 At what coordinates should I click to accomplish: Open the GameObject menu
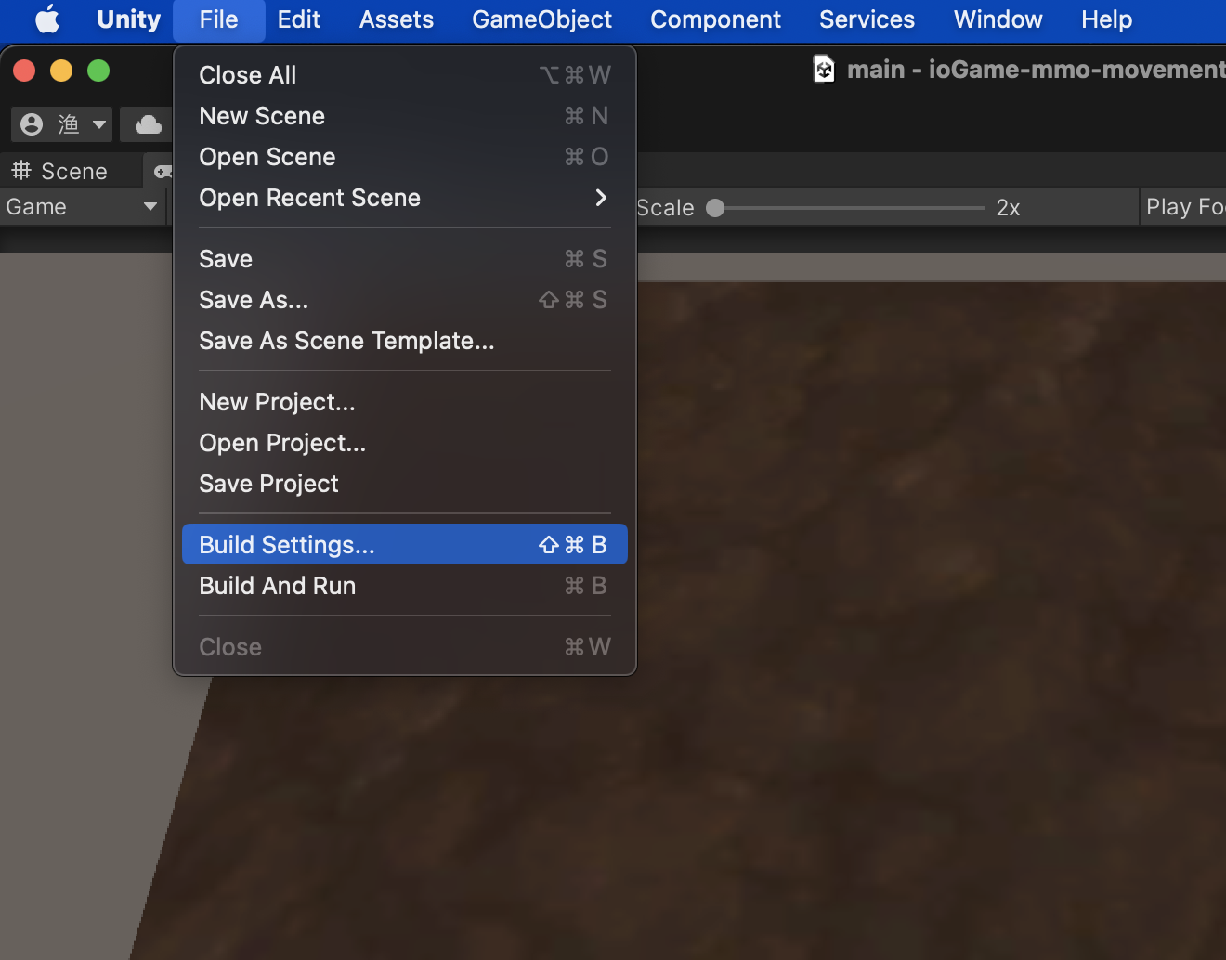[542, 19]
